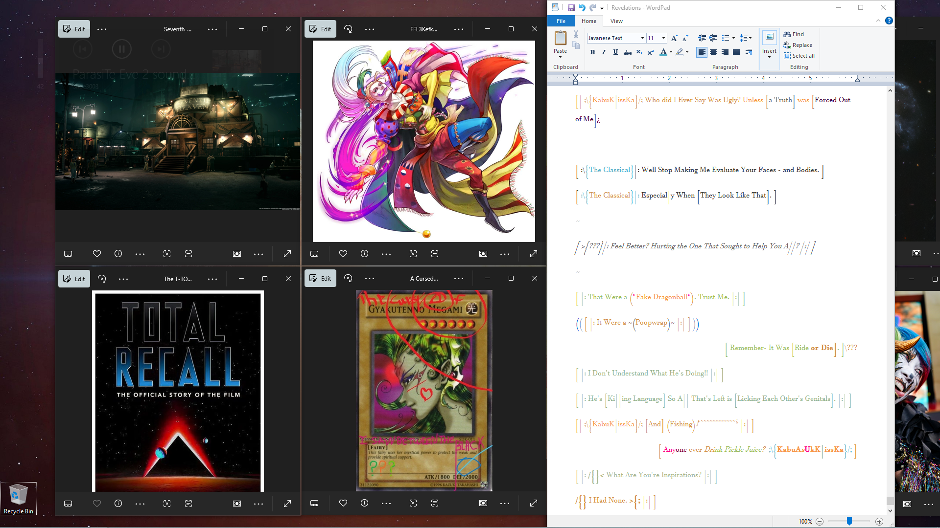Open Customize Quick Access Toolbar dropdown
940x528 pixels.
602,8
